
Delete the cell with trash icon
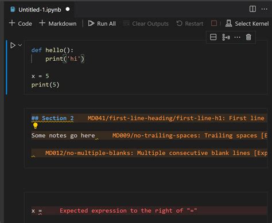click(x=248, y=37)
